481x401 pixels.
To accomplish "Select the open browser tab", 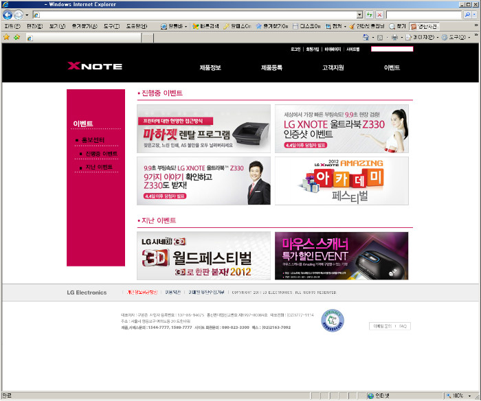I will (x=83, y=38).
